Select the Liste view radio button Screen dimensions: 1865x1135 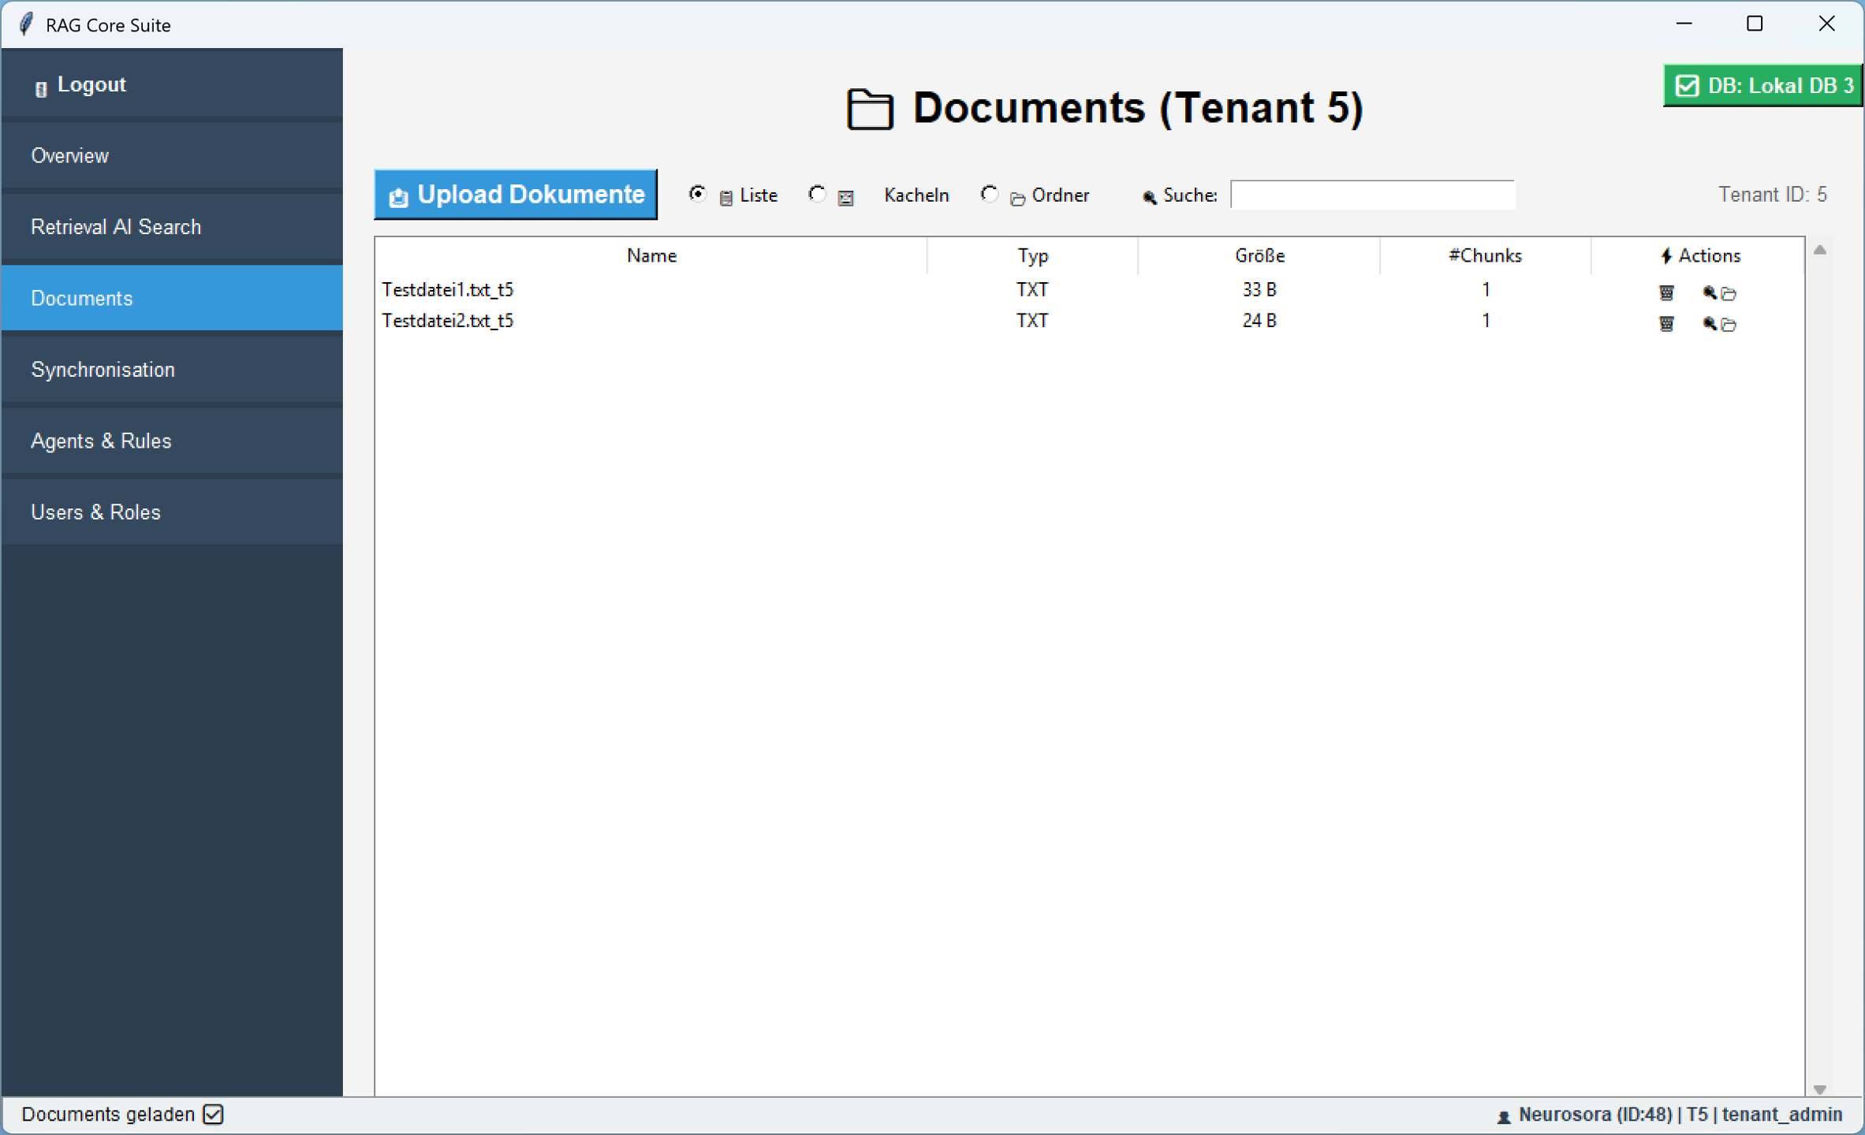click(x=697, y=194)
